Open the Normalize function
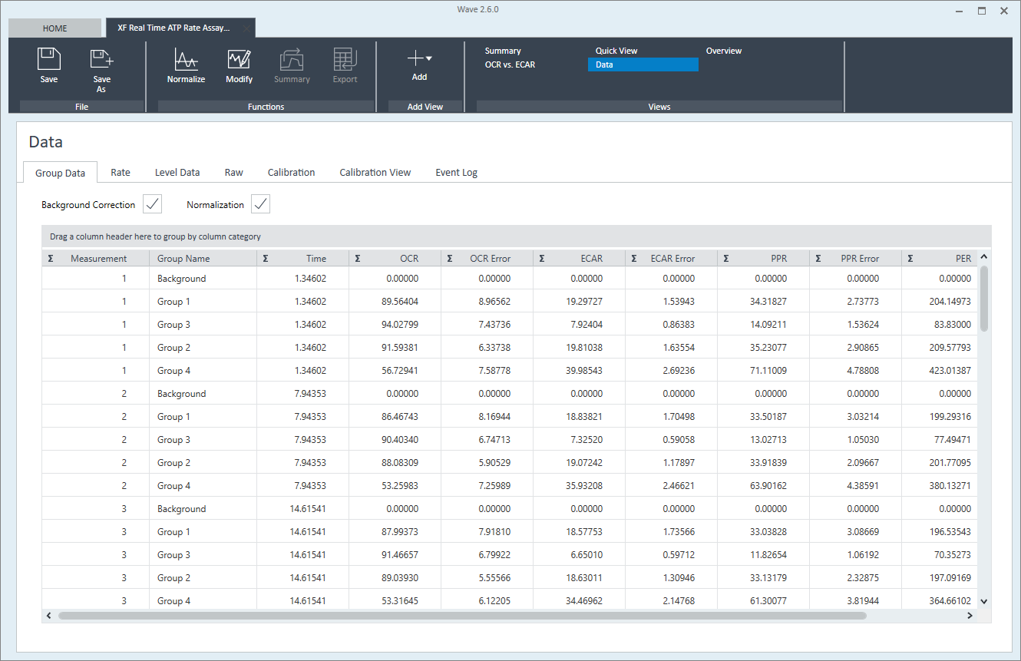This screenshot has width=1021, height=661. click(x=187, y=60)
